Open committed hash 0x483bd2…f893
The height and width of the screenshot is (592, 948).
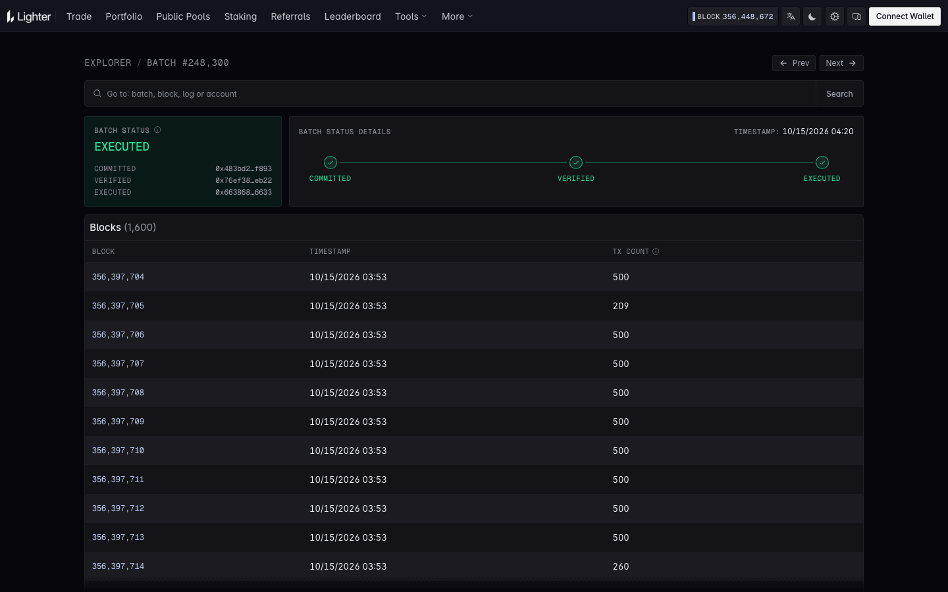pos(244,168)
